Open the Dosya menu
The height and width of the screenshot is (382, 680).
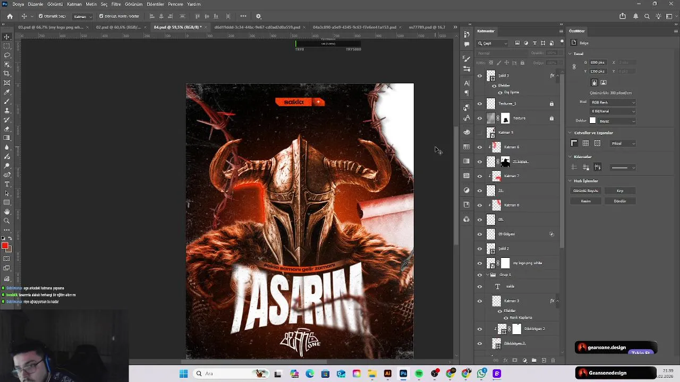coord(18,4)
